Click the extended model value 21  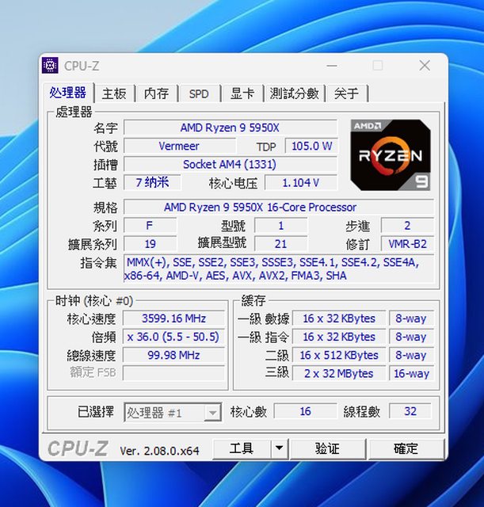click(280, 244)
